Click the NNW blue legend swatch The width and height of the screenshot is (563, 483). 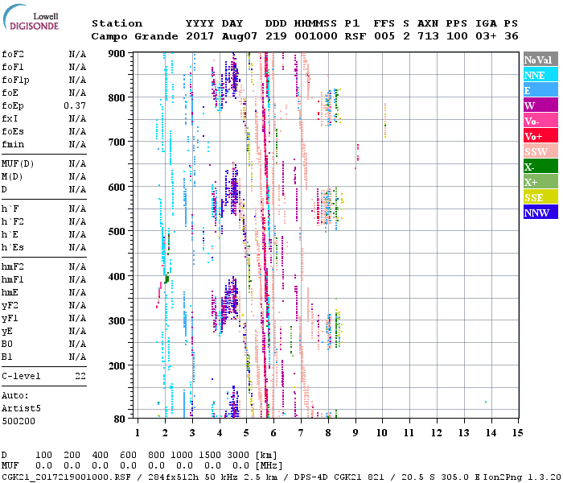tap(540, 213)
